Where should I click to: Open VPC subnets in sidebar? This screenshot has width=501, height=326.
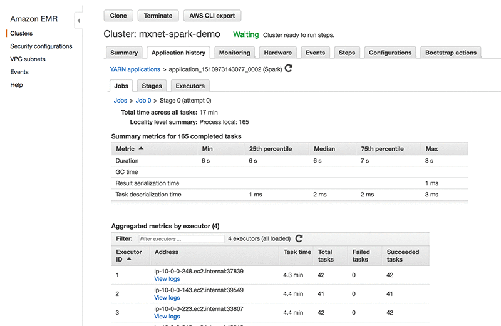[x=28, y=59]
